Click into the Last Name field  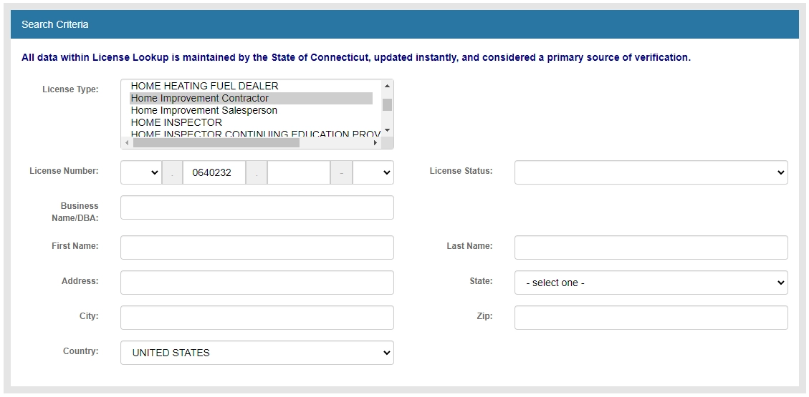651,247
